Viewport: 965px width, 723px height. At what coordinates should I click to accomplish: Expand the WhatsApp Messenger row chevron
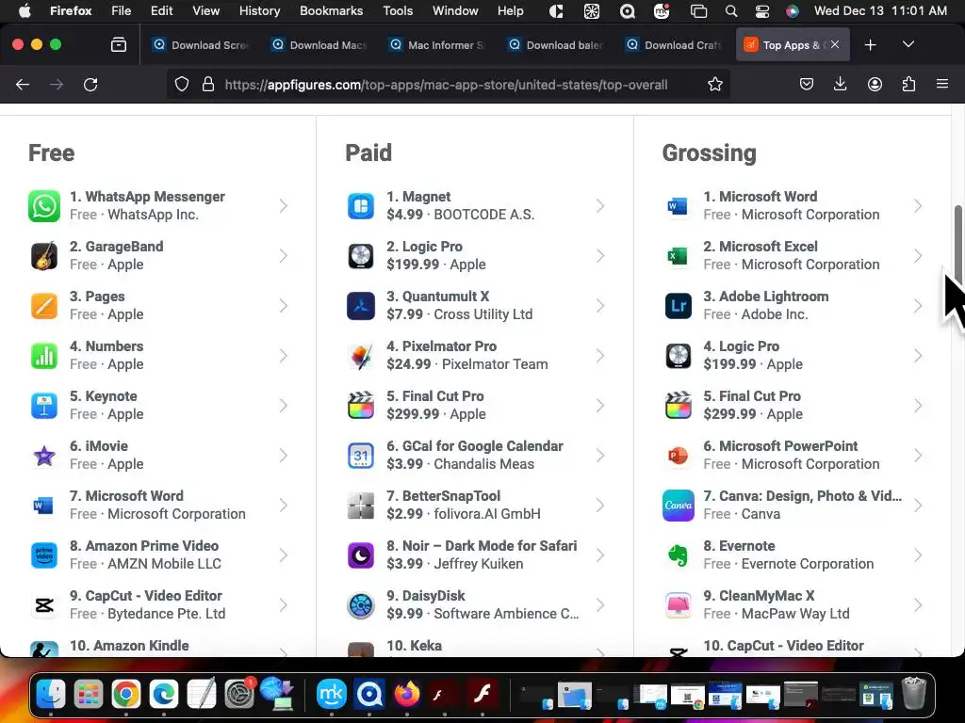(283, 206)
